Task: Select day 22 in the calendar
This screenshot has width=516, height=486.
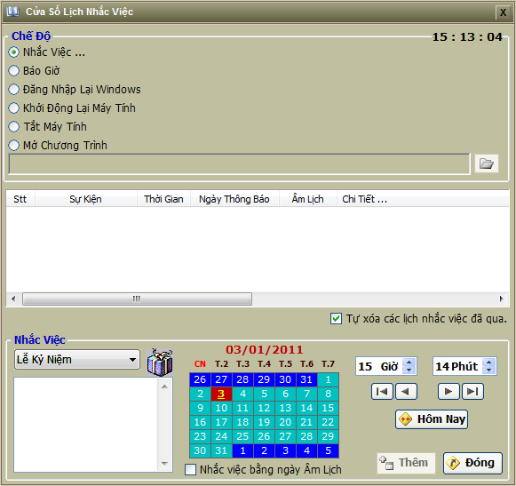Action: (x=328, y=422)
